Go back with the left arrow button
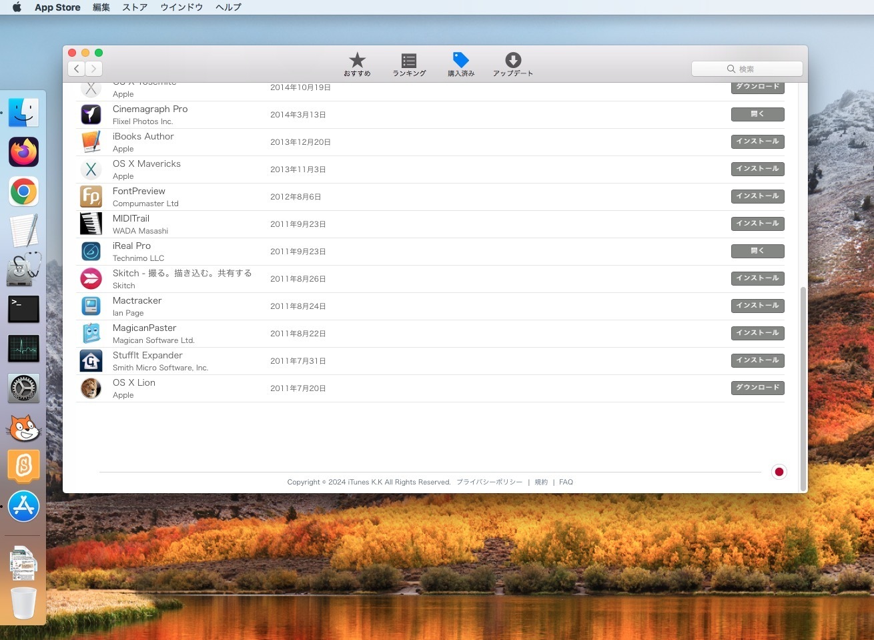 77,69
